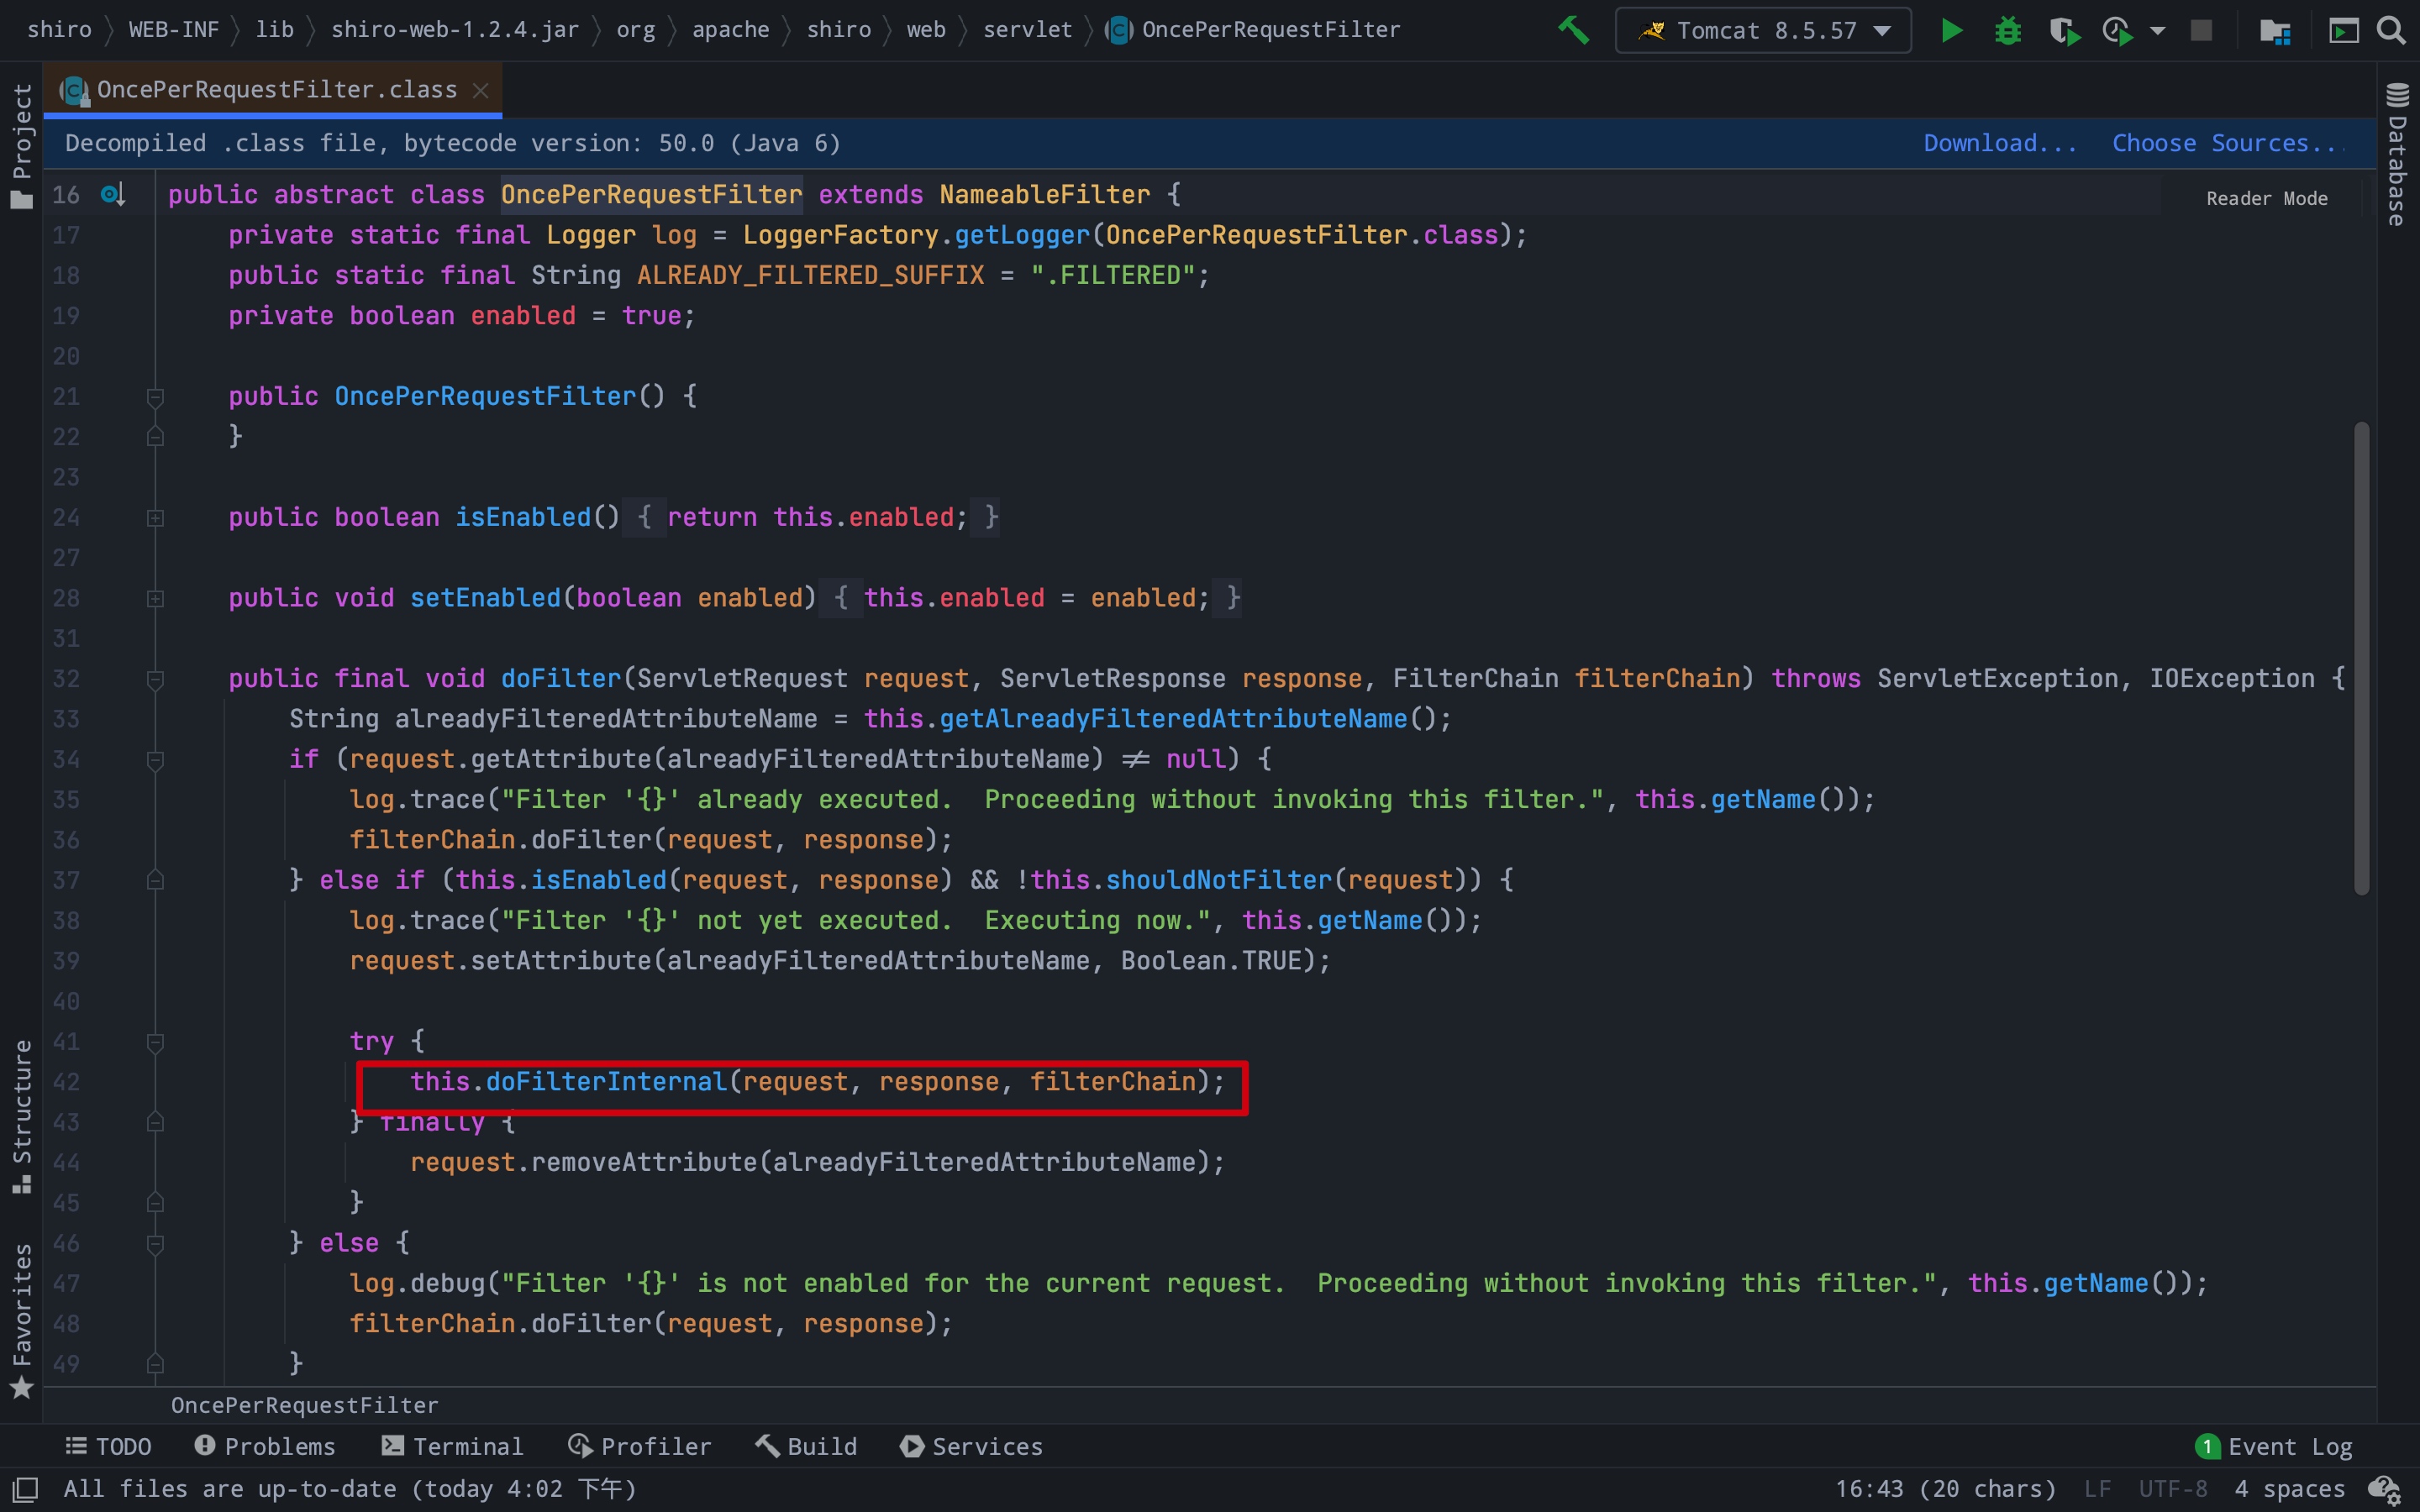Change the 4 spaces indent setting
This screenshot has height=1512, width=2420.
[2289, 1489]
